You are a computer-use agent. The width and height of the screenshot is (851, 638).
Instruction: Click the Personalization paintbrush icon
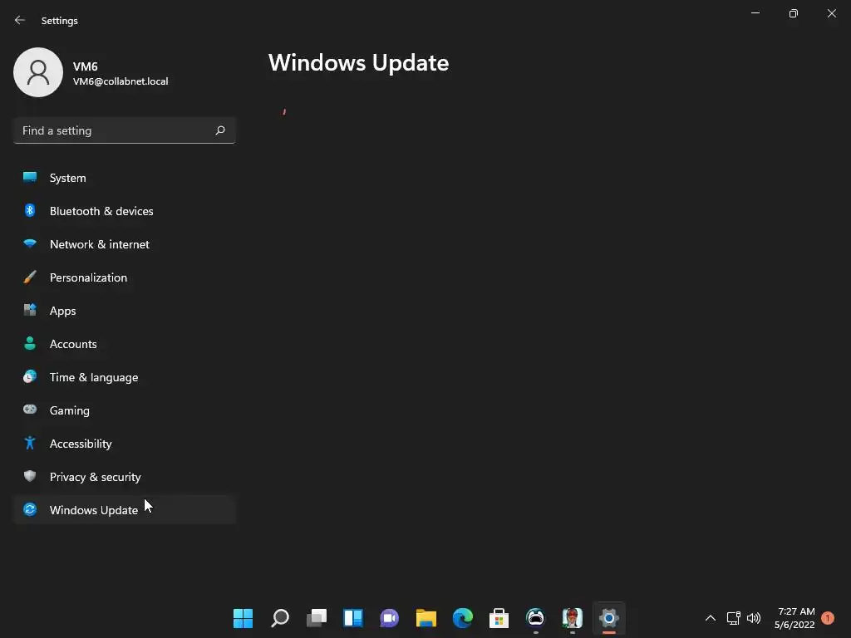pos(30,277)
